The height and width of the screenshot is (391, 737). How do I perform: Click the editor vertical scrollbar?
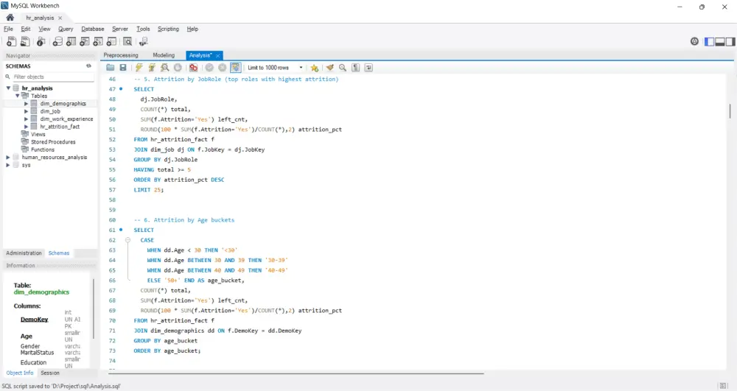point(730,111)
